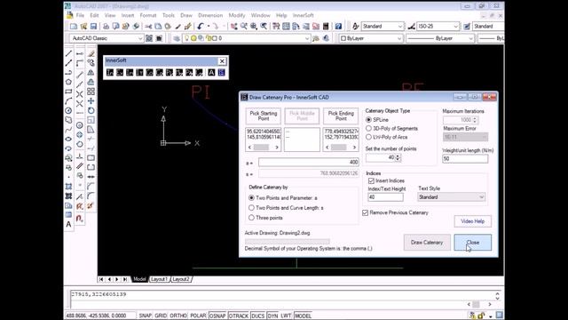Select the Erase modify tool
Screen dimensions: 568x320
91,53
